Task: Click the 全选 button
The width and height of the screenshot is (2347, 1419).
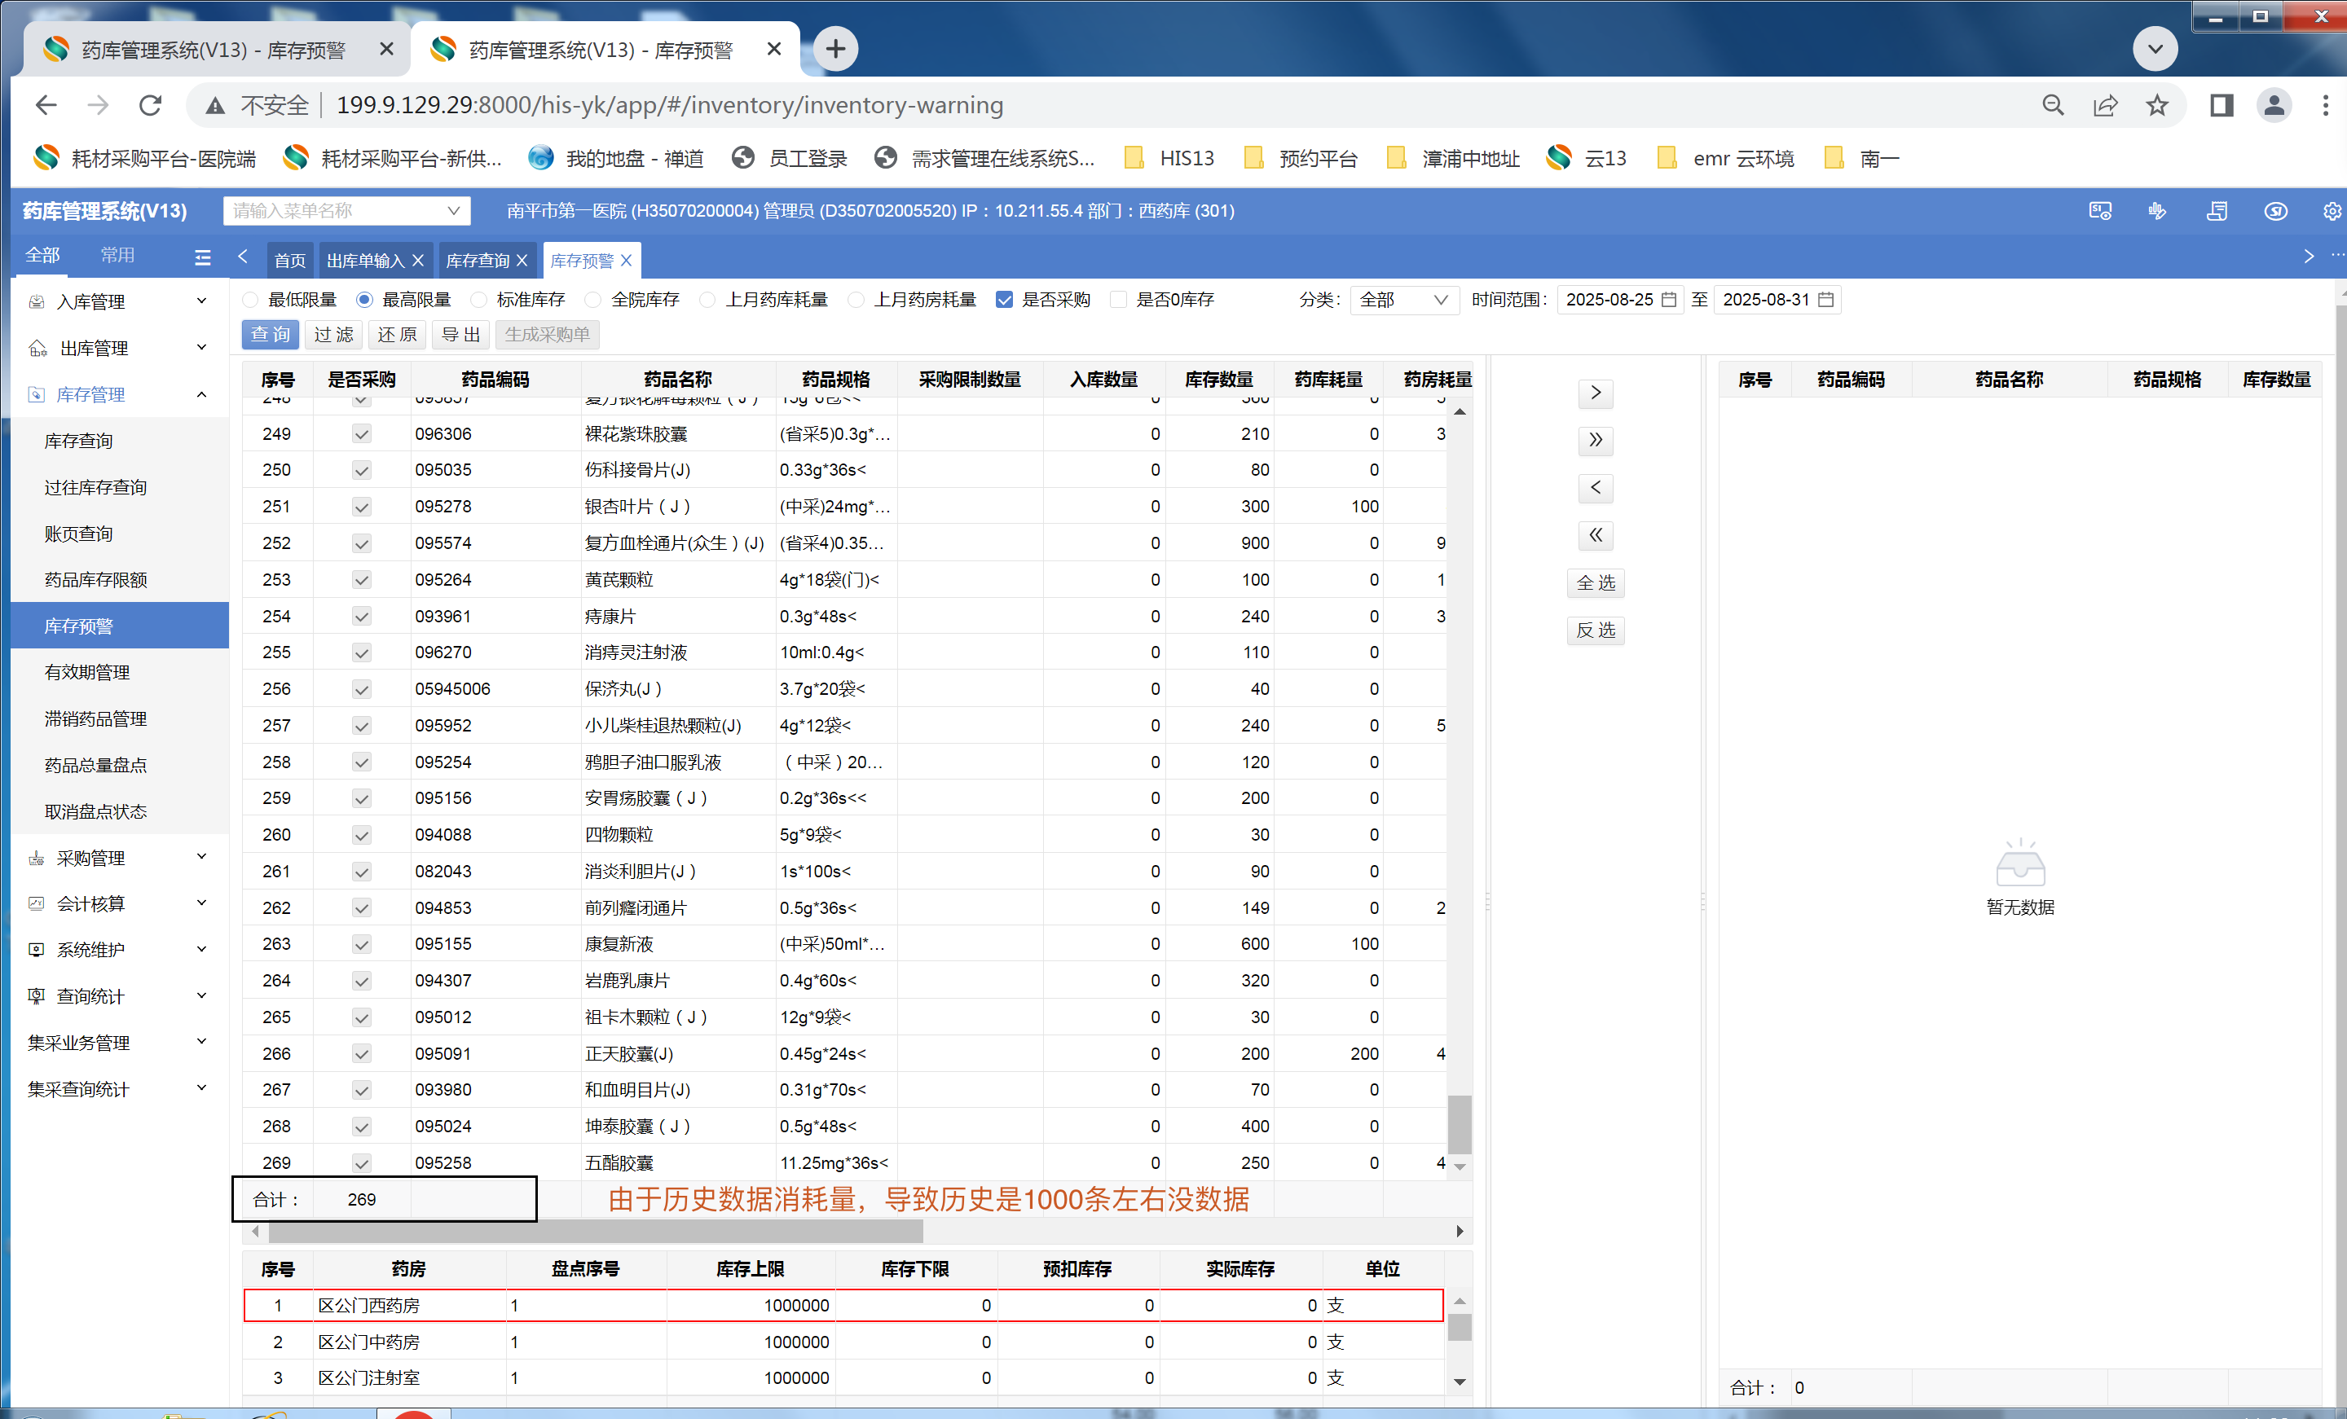Action: [x=1595, y=583]
